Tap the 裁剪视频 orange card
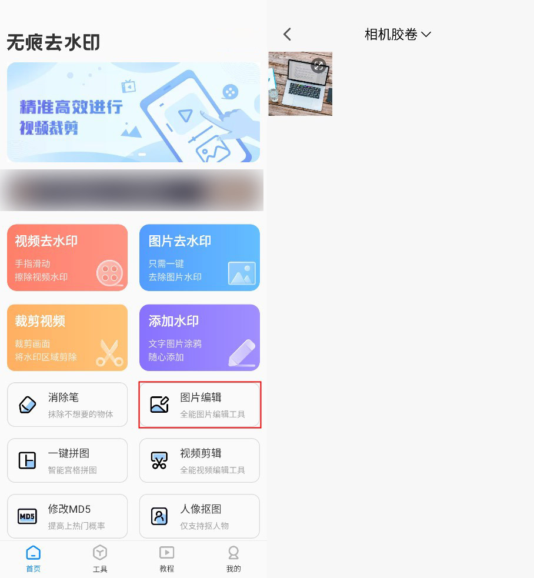534x578 pixels. [68, 338]
